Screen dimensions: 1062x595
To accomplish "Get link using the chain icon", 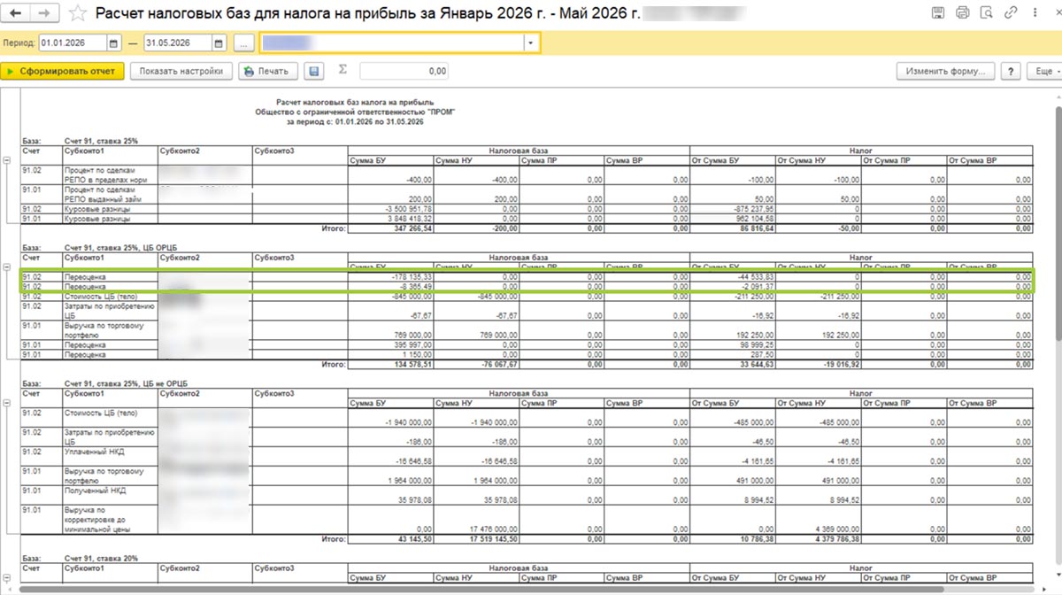I will coord(1010,13).
